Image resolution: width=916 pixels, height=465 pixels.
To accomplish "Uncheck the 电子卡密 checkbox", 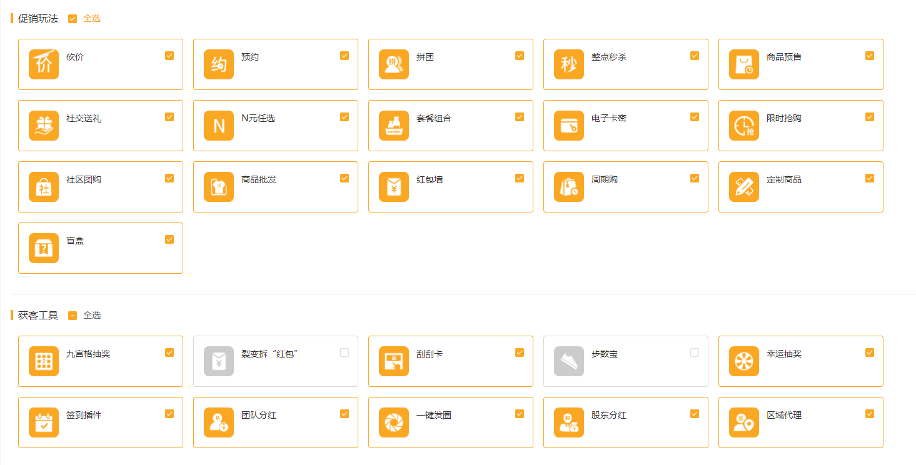I will click(x=695, y=117).
